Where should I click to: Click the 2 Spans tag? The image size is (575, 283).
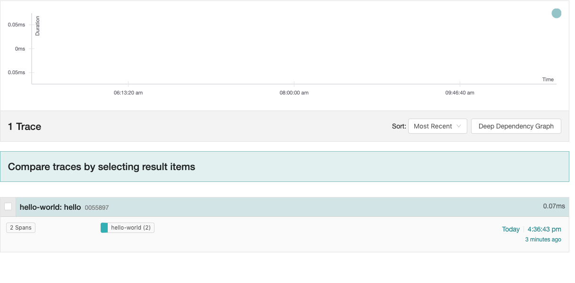point(21,228)
